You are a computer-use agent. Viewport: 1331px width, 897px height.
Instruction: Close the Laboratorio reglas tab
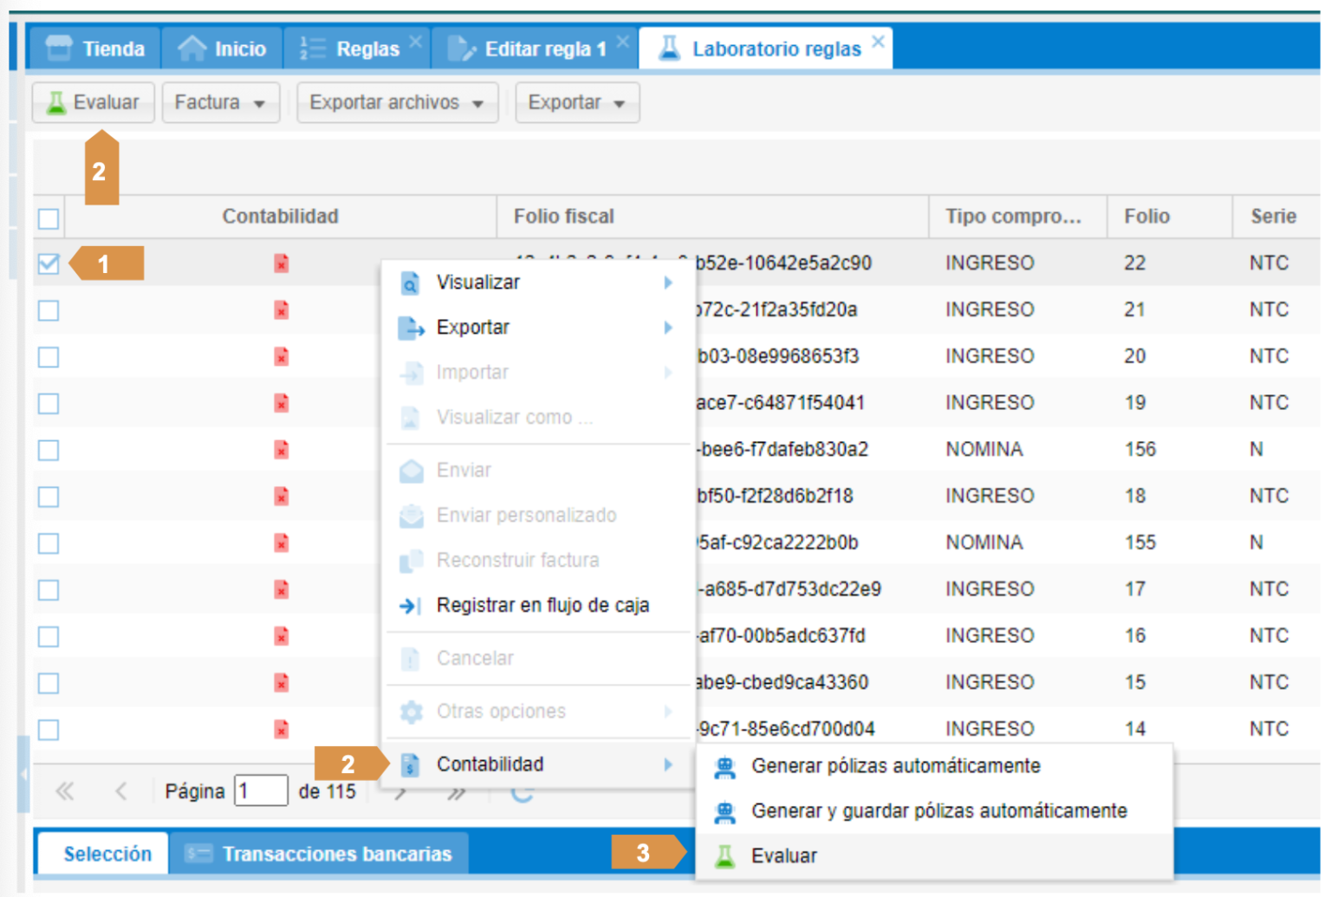tap(878, 42)
